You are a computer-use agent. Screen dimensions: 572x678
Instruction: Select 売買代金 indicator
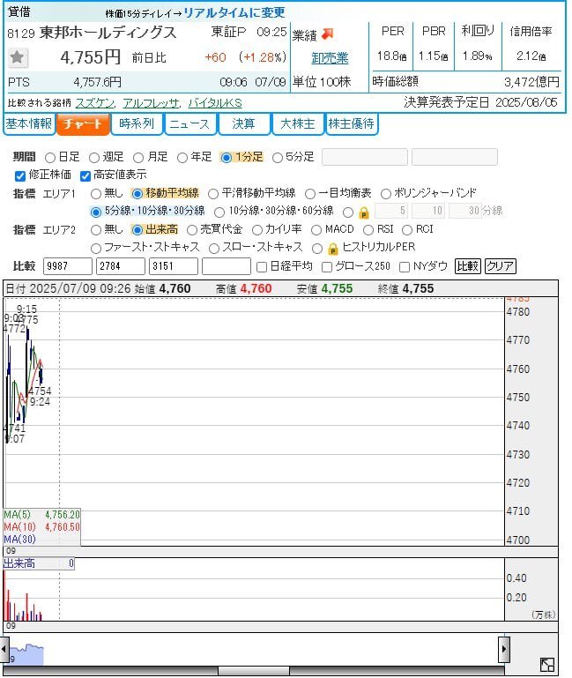point(192,230)
